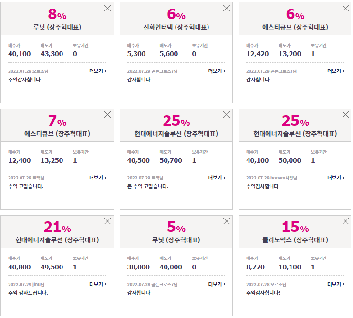
Task: Expand 더보기 on the 21% 현대에너지솔루션 card
Action: pyautogui.click(x=98, y=284)
